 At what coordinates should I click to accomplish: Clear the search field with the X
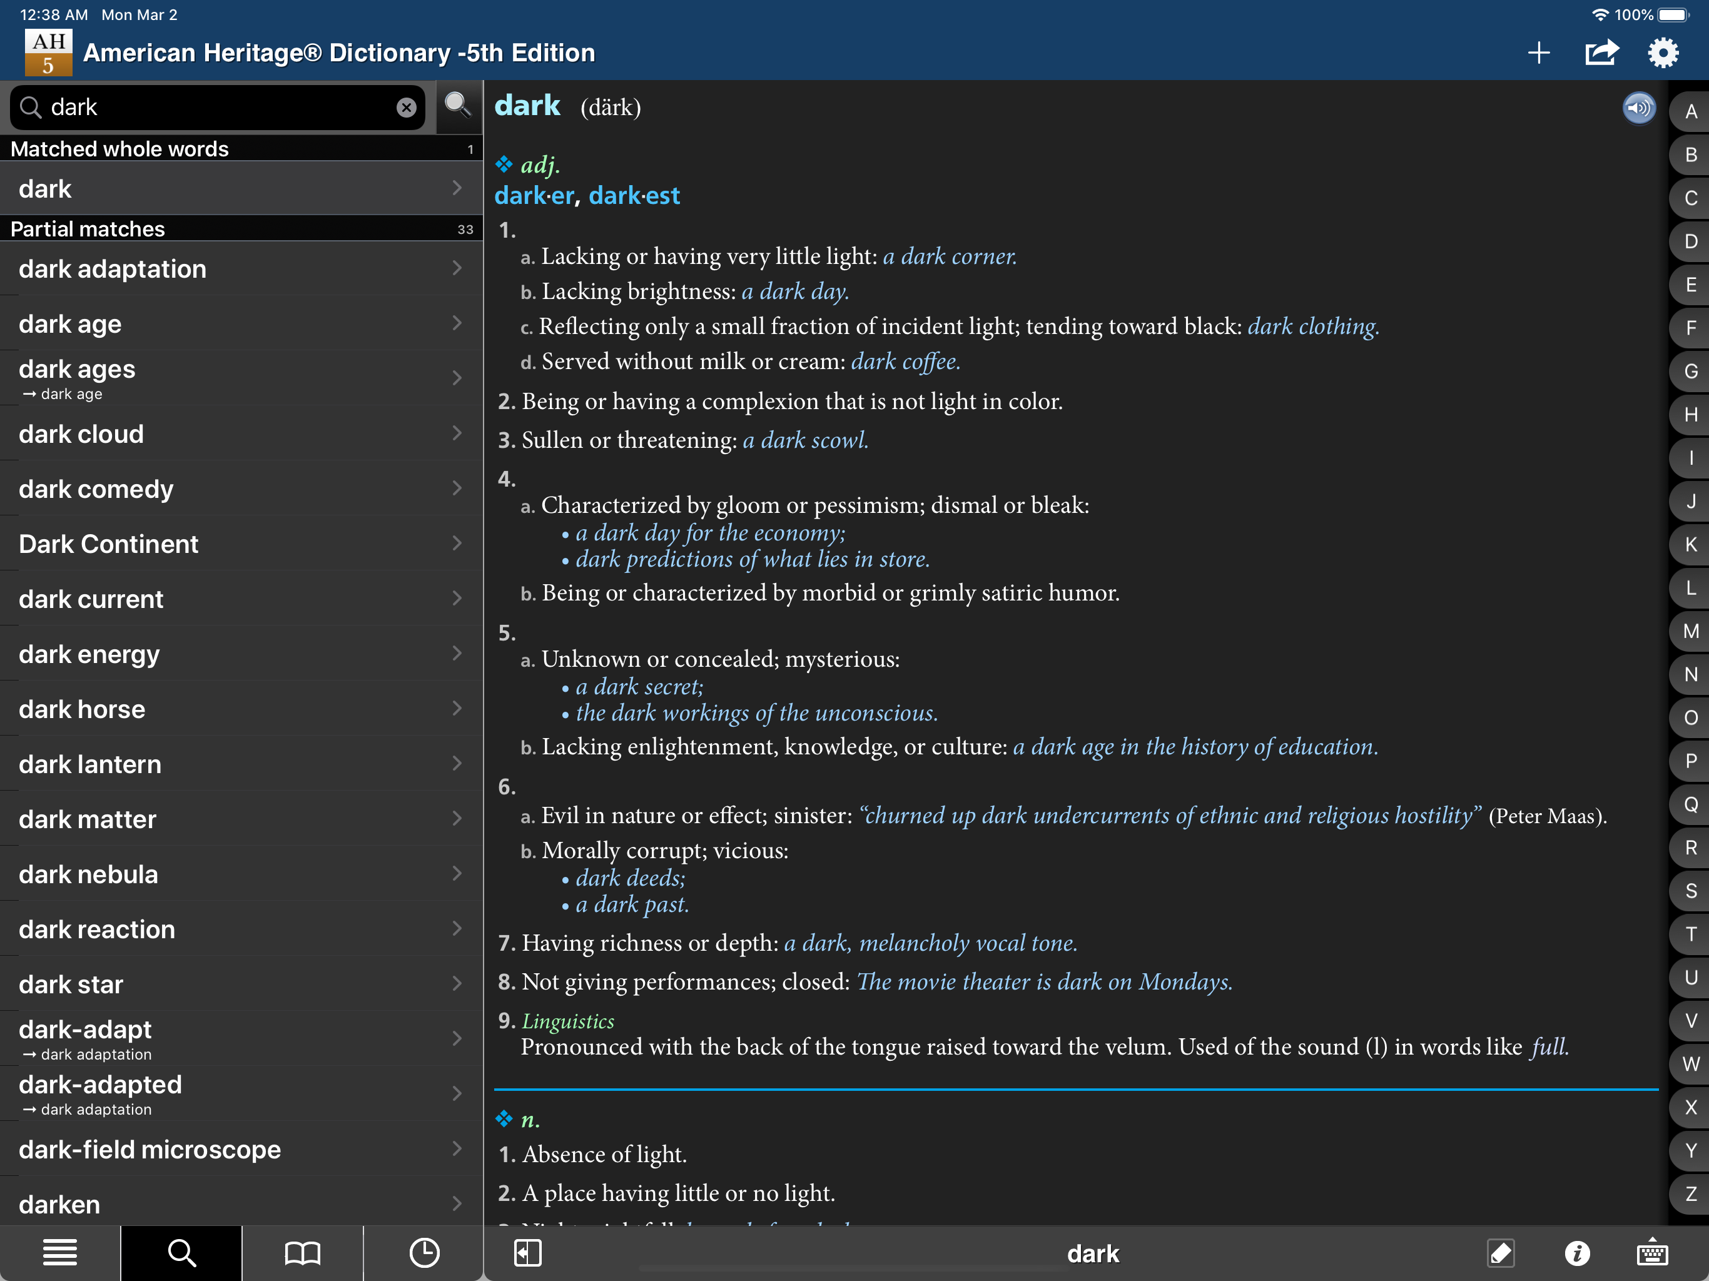[x=407, y=108]
